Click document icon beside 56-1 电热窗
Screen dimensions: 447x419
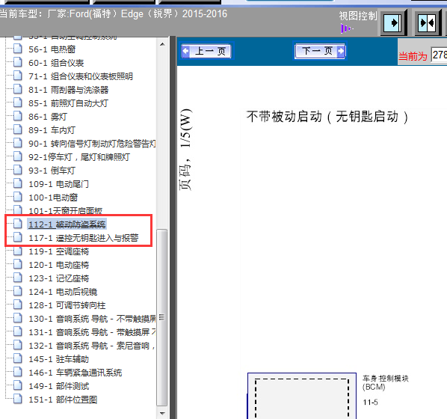pos(18,49)
